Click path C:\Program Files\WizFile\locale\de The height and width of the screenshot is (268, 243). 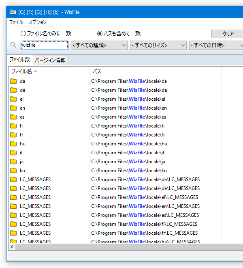click(x=129, y=90)
